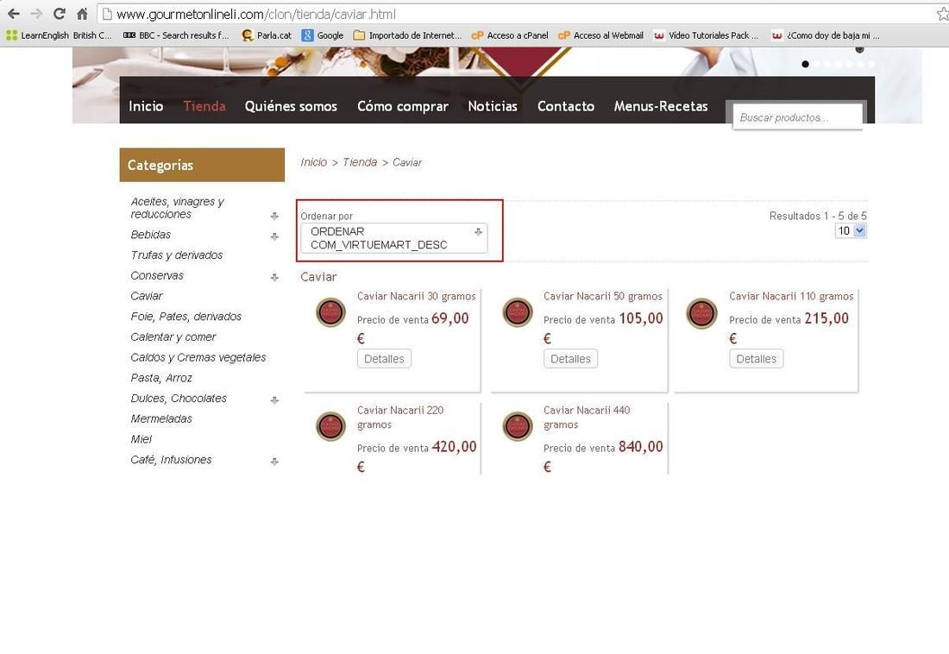
Task: Open the Ordenar por sort dropdown
Action: point(394,238)
